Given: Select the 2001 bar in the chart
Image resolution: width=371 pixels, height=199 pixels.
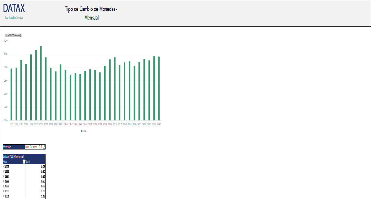Looking at the screenshot, I should (x=41, y=83).
